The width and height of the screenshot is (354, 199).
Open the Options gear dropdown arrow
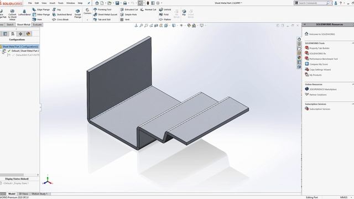click(162, 3)
